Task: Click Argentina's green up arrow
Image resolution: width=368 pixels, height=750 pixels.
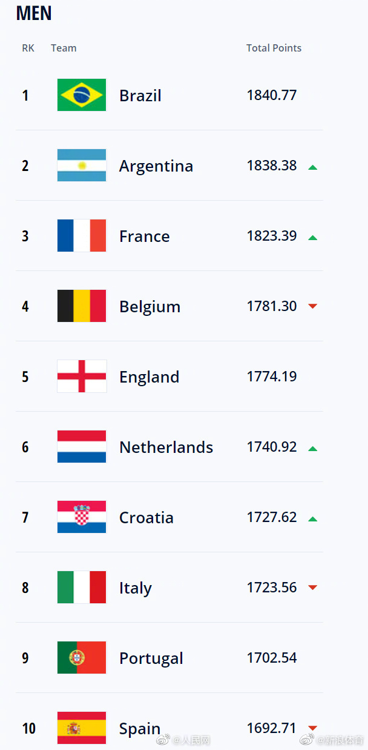Action: click(x=312, y=167)
